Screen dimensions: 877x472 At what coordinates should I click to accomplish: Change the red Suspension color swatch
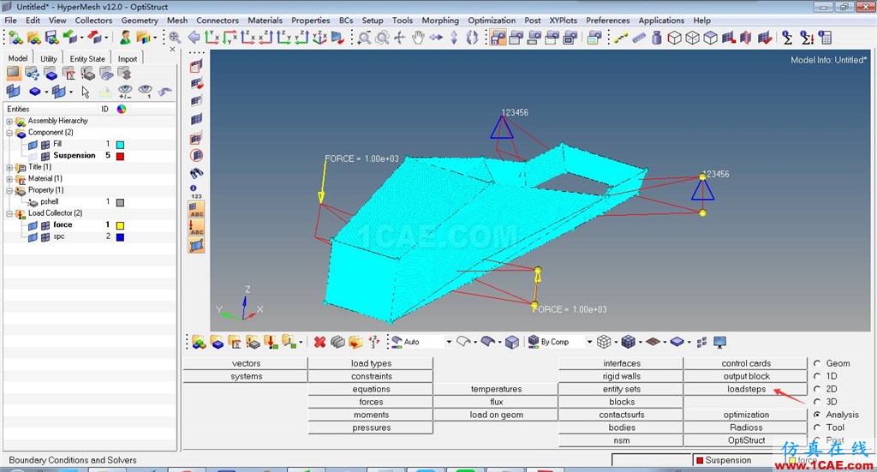pos(120,156)
